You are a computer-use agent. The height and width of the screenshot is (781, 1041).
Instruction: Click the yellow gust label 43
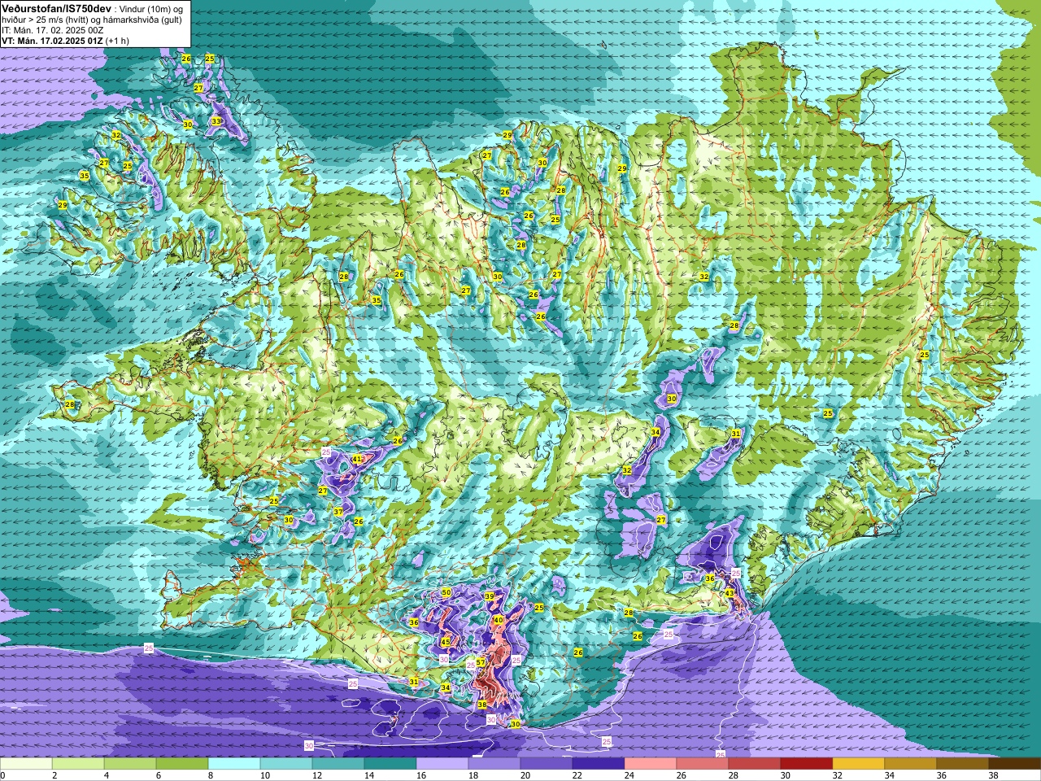click(730, 593)
